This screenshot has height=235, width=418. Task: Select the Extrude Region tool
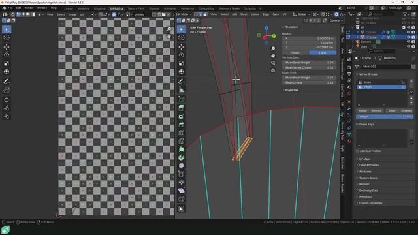pyautogui.click(x=182, y=108)
